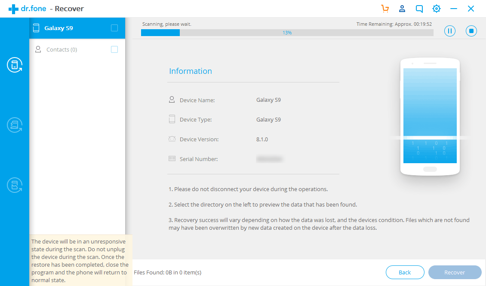Click 'Scanning, please wait.' status text
The image size is (486, 286).
[167, 24]
